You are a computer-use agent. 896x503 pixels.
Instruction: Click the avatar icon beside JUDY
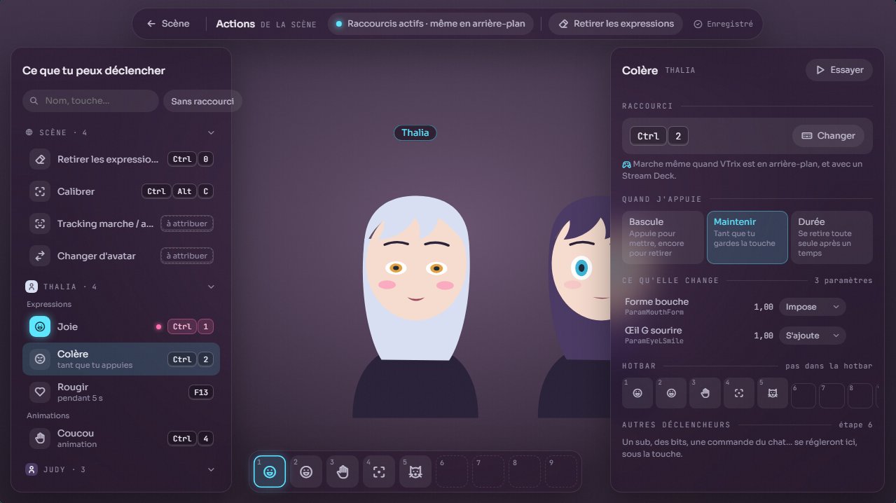click(x=32, y=469)
